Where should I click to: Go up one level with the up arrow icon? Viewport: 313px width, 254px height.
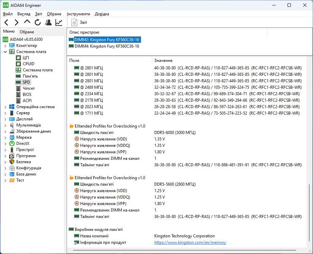27,22
